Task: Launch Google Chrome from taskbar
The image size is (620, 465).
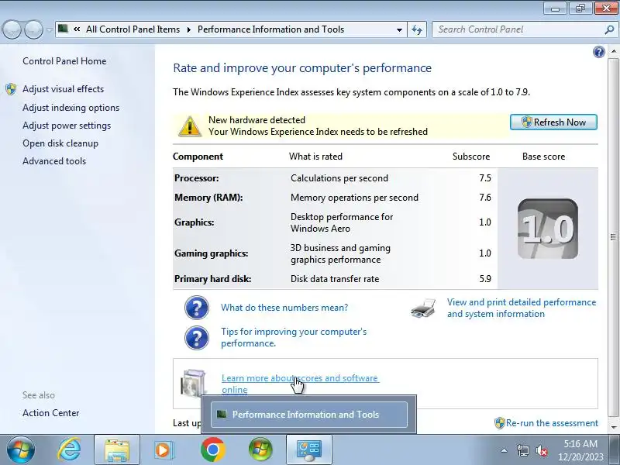Action: [212, 450]
